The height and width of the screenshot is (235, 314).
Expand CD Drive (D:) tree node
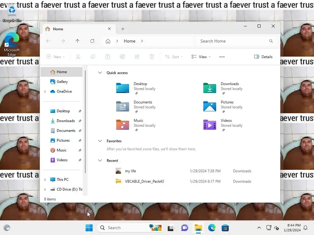point(45,189)
